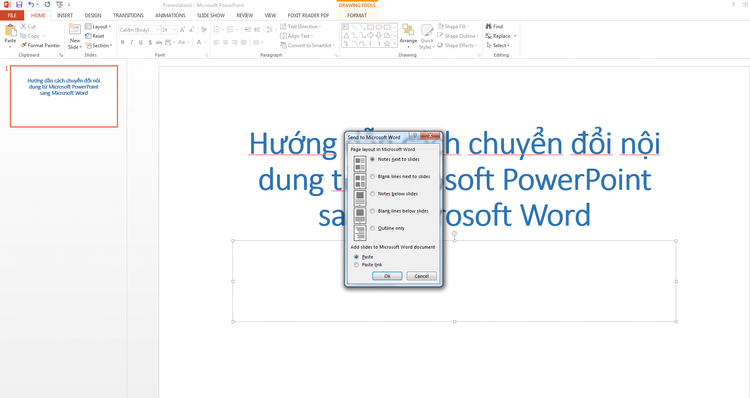
Task: Apply text Shadow formatting
Action: click(150, 42)
